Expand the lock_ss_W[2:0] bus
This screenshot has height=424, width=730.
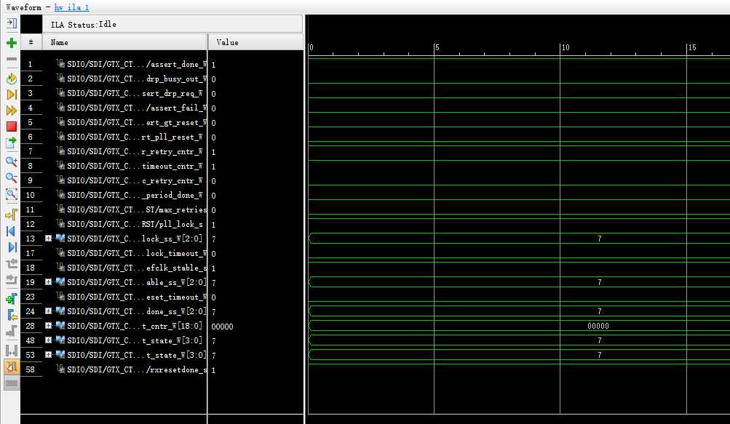[x=49, y=239]
